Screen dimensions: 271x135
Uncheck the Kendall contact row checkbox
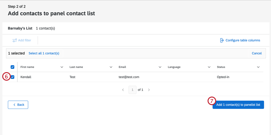pos(12,77)
